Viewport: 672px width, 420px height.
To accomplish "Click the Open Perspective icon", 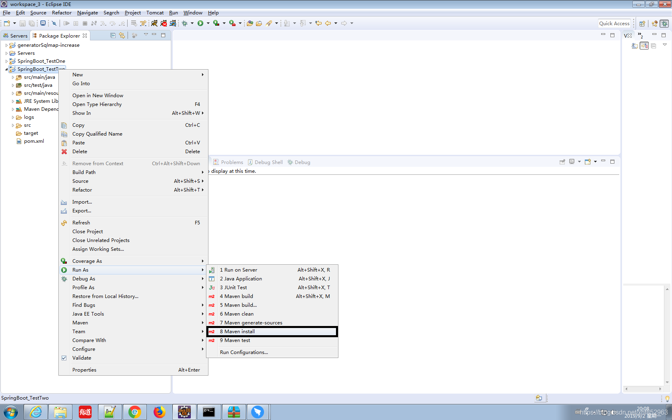I will (x=642, y=24).
